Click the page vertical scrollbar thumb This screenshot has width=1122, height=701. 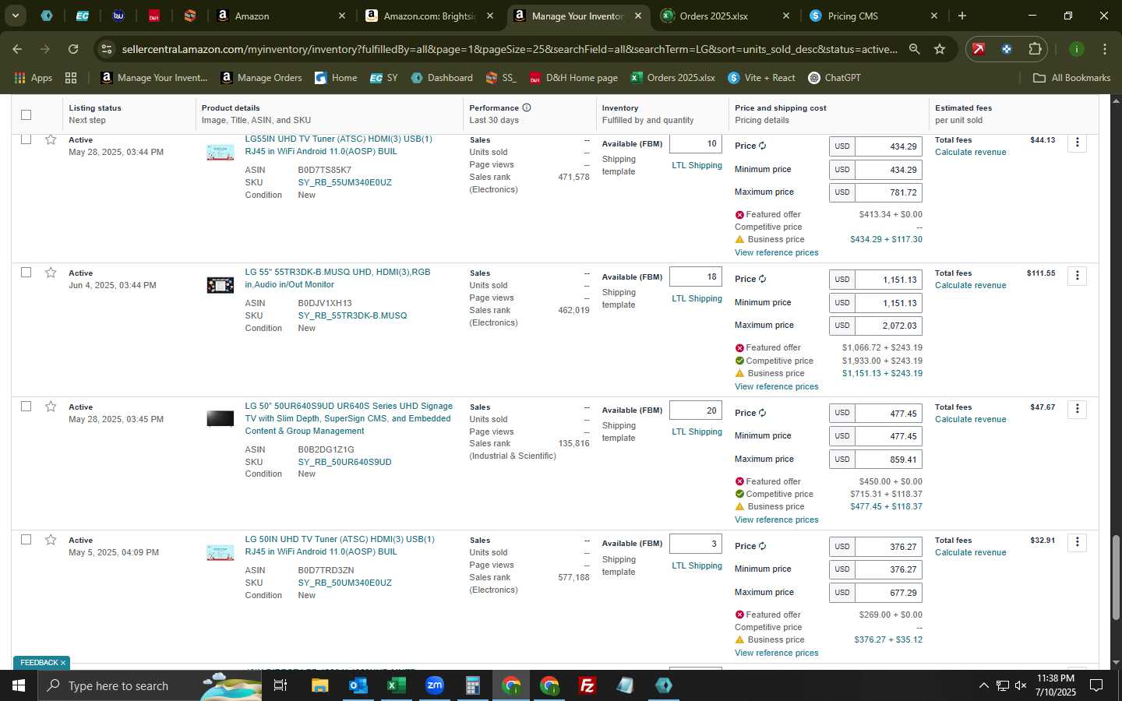[1115, 578]
